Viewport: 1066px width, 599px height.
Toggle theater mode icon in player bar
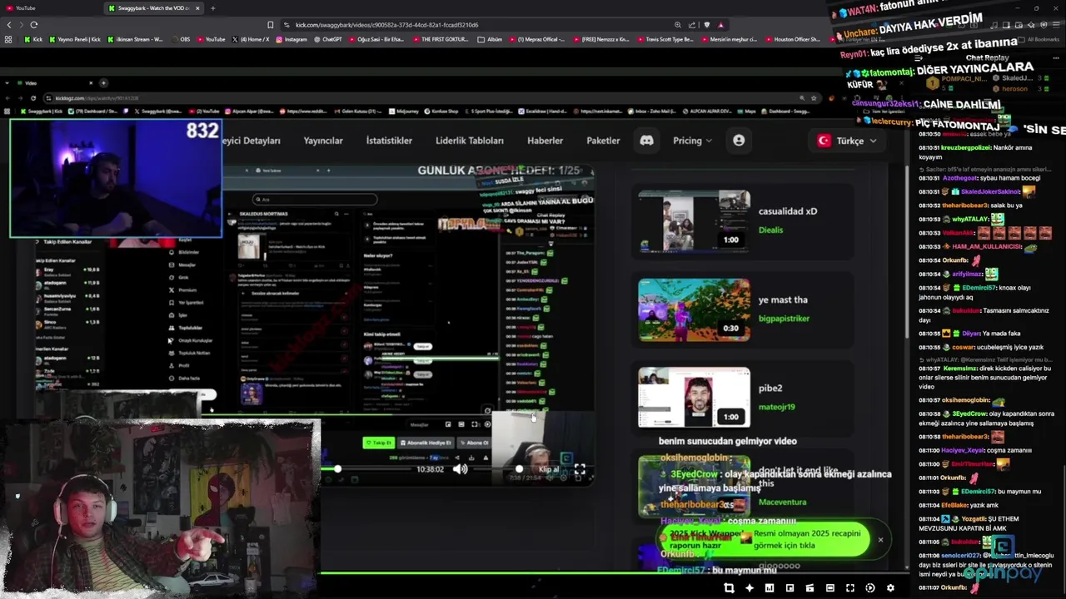(829, 588)
